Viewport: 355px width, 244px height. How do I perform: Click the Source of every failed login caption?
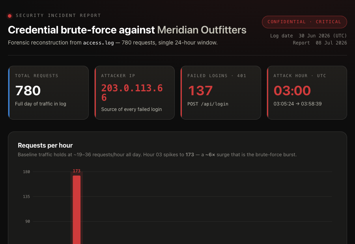(131, 109)
